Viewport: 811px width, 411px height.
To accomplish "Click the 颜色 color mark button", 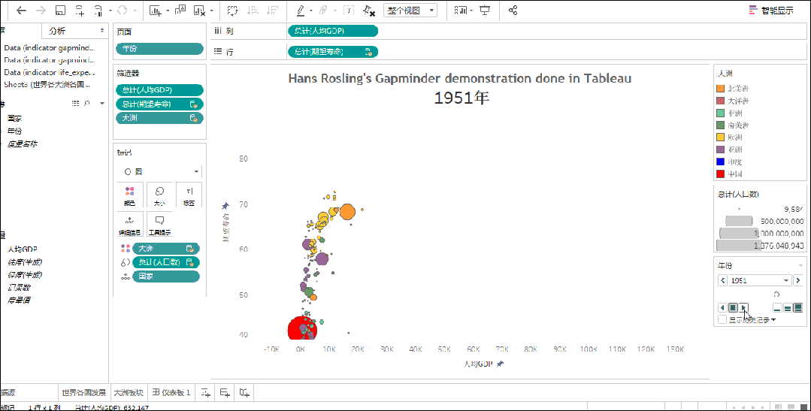I will [x=130, y=196].
